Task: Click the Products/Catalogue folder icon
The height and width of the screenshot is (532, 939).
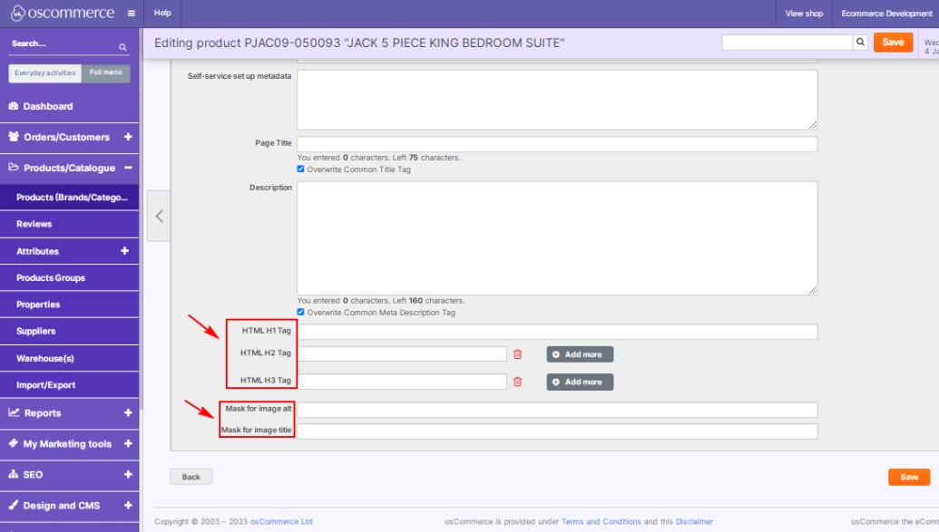Action: pyautogui.click(x=14, y=168)
